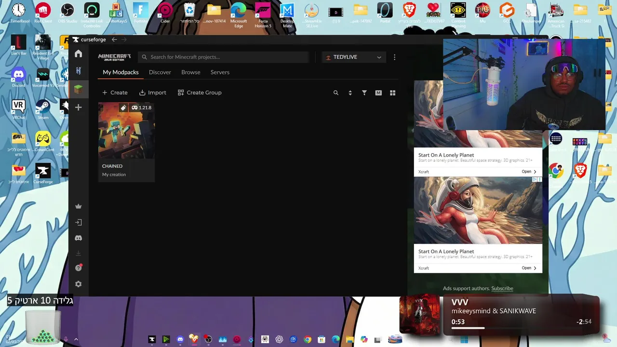617x347 pixels.
Task: Open the CurseForge desktop shortcut
Action: pos(43,174)
